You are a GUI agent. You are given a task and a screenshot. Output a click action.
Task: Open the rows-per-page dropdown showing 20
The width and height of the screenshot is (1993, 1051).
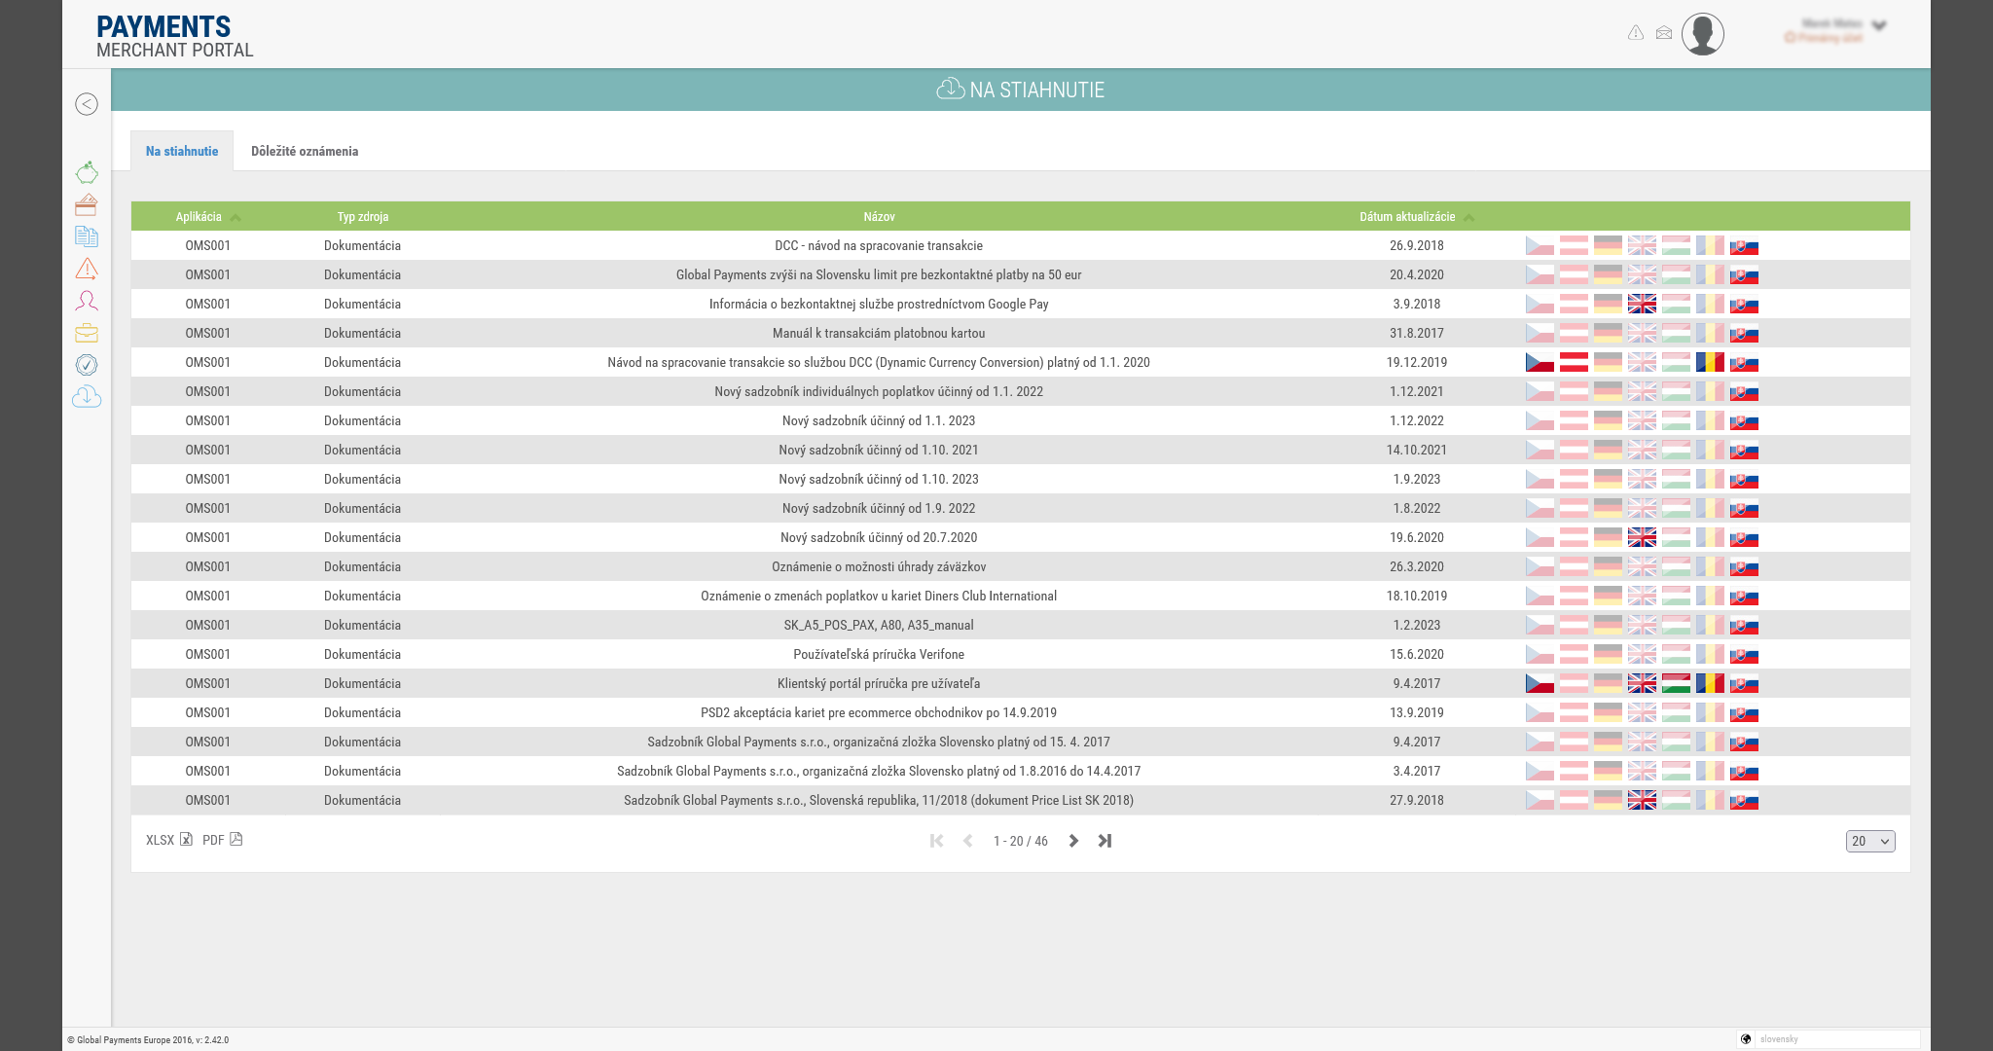[1869, 841]
